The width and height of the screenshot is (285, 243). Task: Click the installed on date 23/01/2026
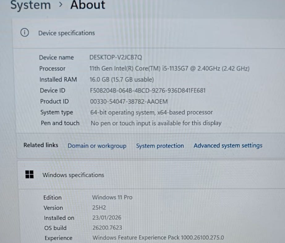pos(107,217)
